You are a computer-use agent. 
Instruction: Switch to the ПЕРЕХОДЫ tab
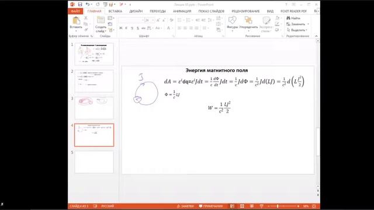(x=158, y=11)
